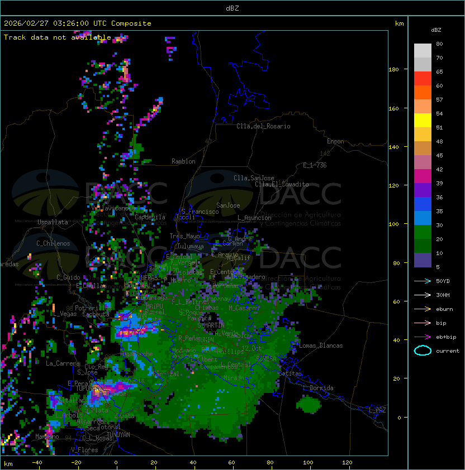The width and height of the screenshot is (465, 470).
Task: Select the bright yellow 54 dBZ swatch
Action: pos(423,120)
